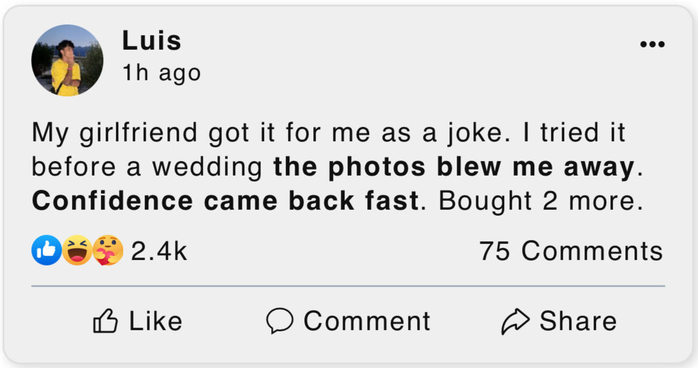Click the curved share arrow icon
This screenshot has width=698, height=368.
(516, 321)
